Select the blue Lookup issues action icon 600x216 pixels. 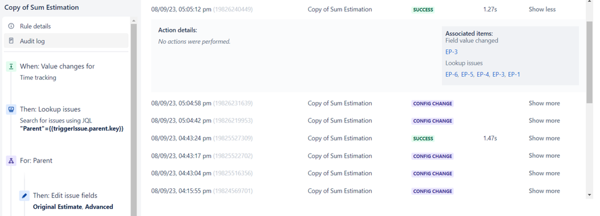click(11, 110)
